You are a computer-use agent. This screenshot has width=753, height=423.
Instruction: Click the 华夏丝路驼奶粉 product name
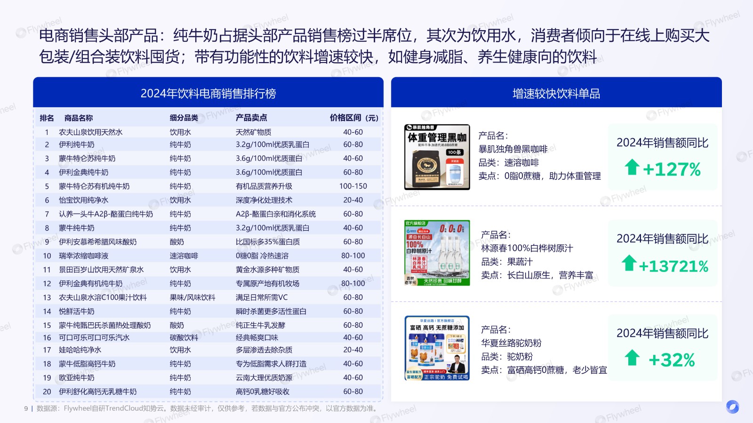(511, 343)
